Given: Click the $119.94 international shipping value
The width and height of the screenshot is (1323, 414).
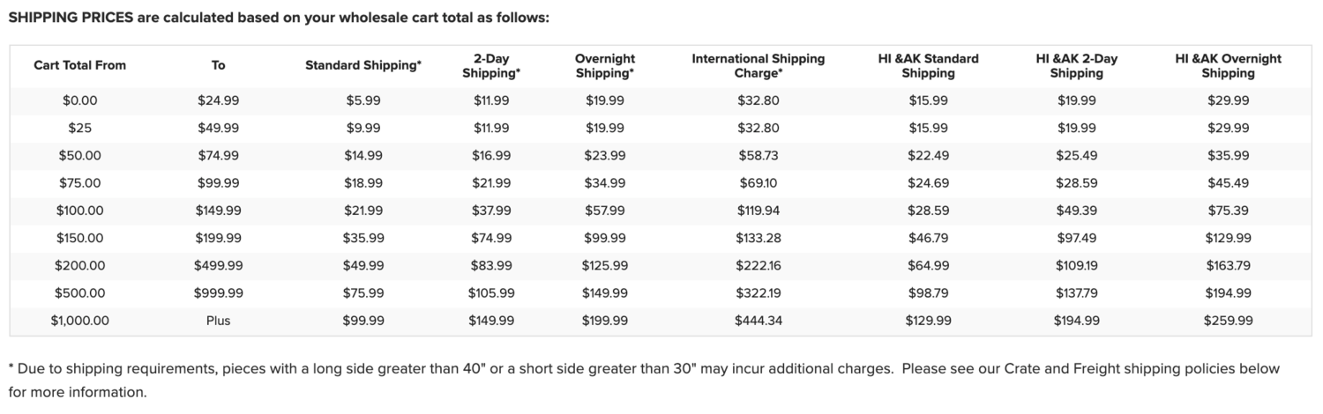Looking at the screenshot, I should 758,211.
